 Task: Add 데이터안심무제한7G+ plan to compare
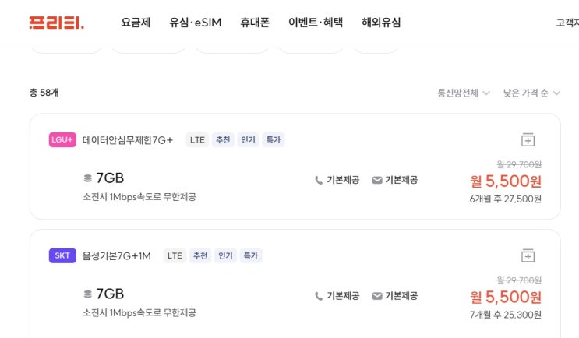click(x=528, y=140)
